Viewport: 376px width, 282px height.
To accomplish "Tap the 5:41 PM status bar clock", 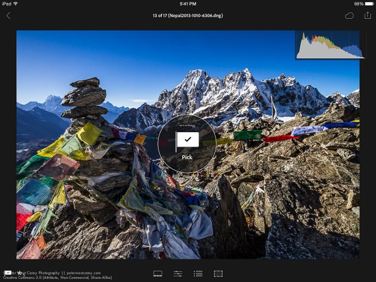I will 188,4.
